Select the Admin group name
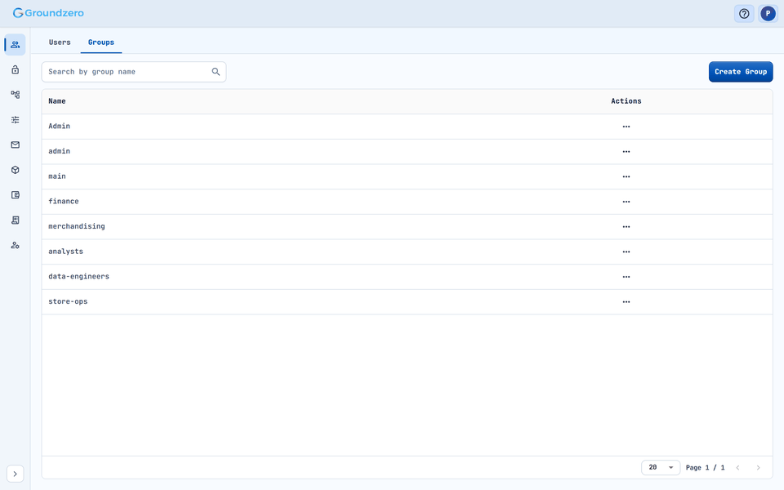Viewport: 784px width, 490px height. click(59, 126)
